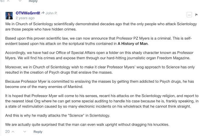Open the '2 years ago' comment permalink

pos(25,18)
